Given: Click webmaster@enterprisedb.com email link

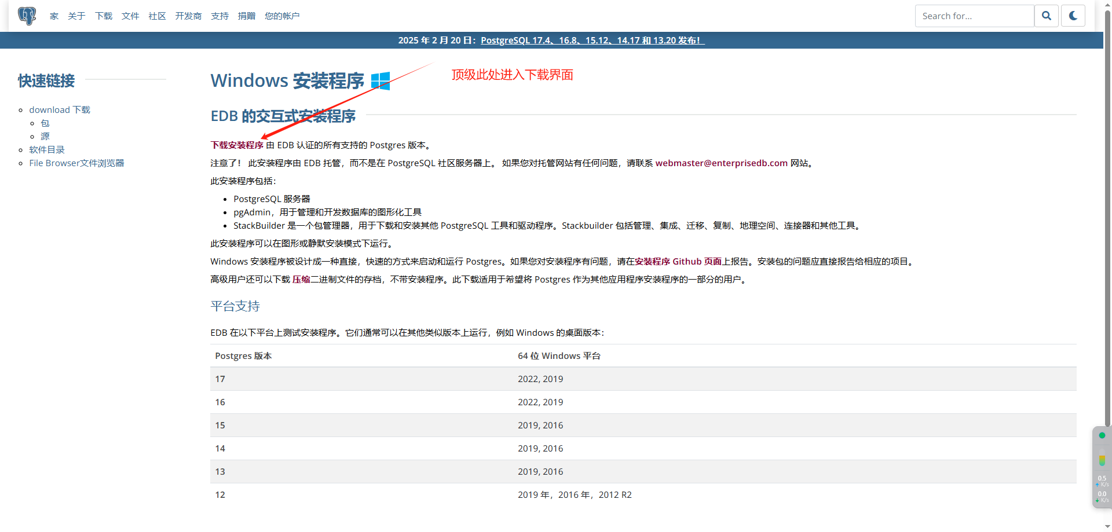Looking at the screenshot, I should point(721,163).
